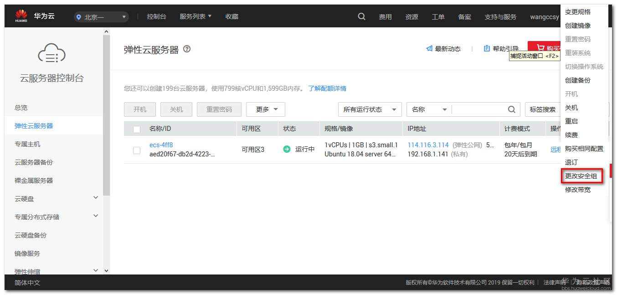Click the Huawei Cloud logo
The height and width of the screenshot is (295, 617).
(35, 16)
